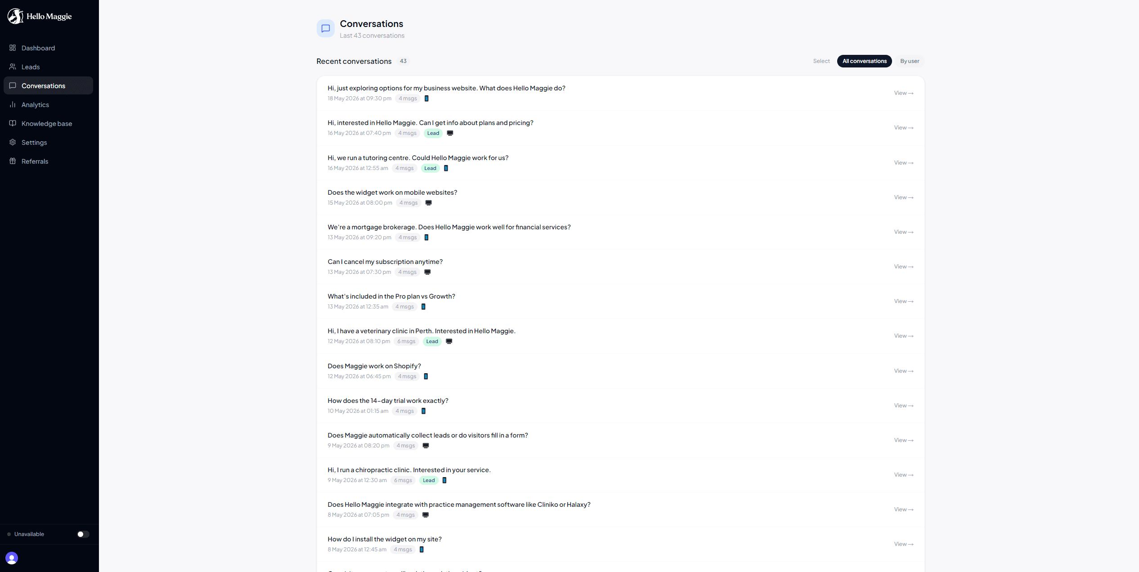The image size is (1139, 572).
Task: Click the 43 count badge beside Recent conversations
Action: [x=403, y=61]
